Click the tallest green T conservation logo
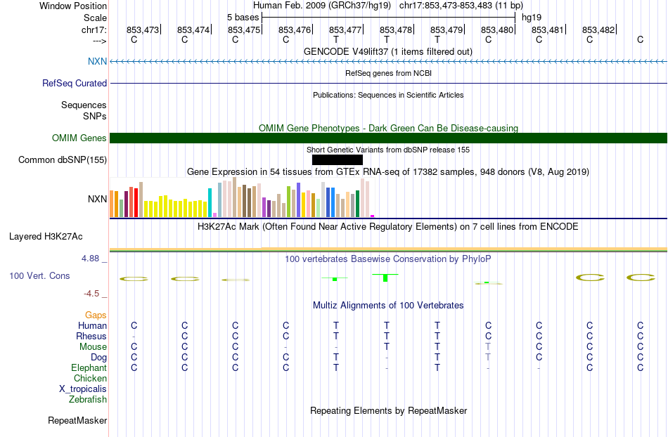668x437 pixels. 385,278
